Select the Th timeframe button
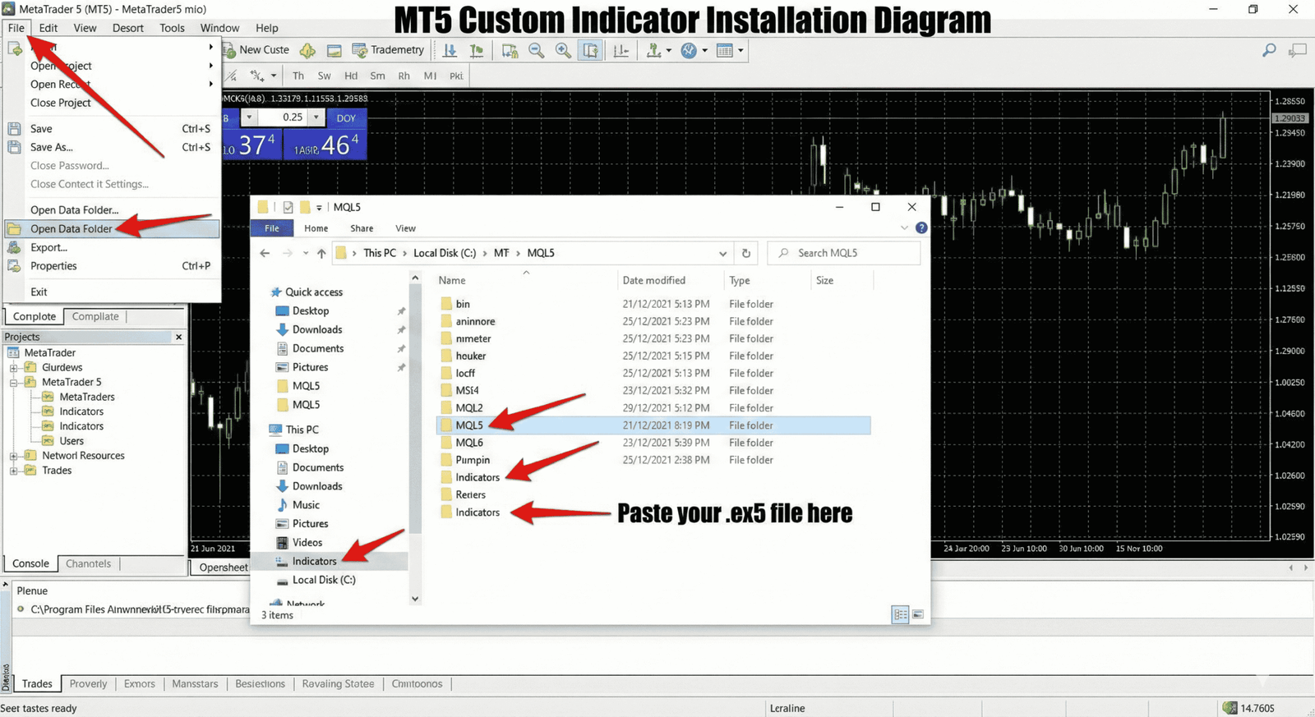This screenshot has height=717, width=1315. (298, 76)
